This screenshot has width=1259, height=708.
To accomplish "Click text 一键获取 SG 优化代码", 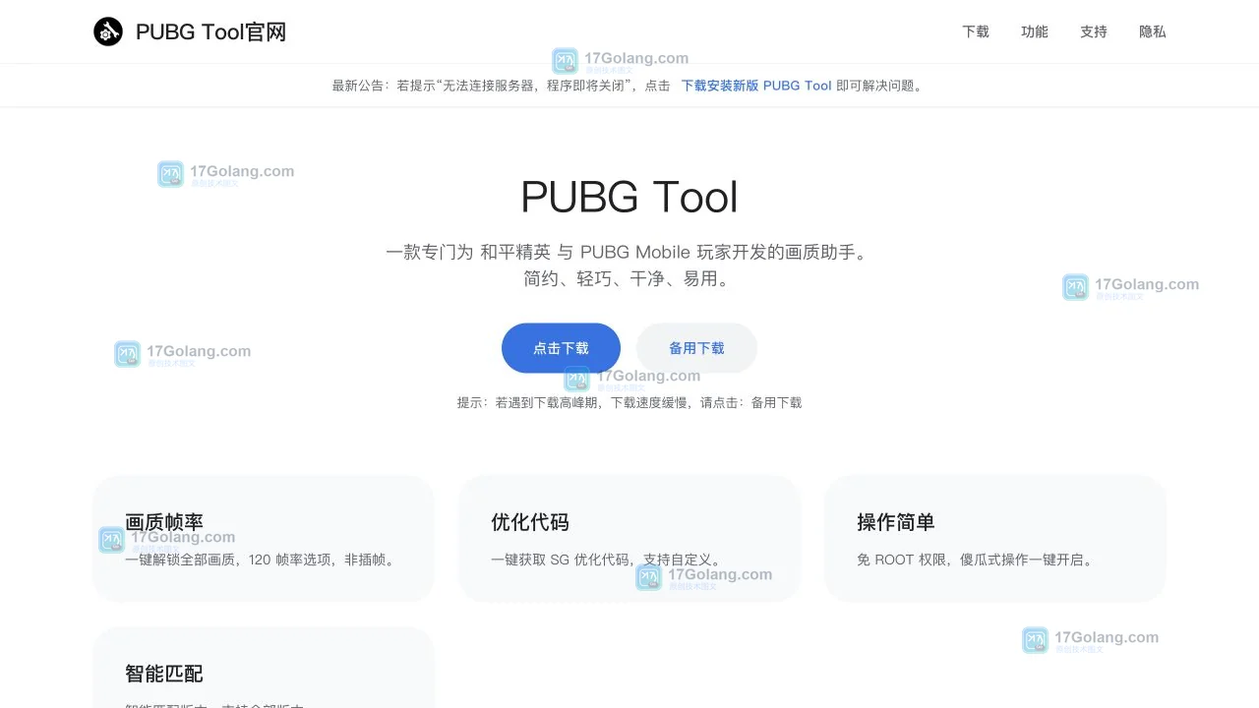I will [561, 560].
